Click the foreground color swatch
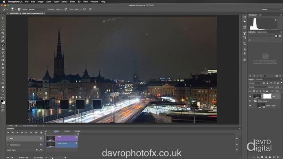This screenshot has width=283, height=159. click(x=2, y=101)
